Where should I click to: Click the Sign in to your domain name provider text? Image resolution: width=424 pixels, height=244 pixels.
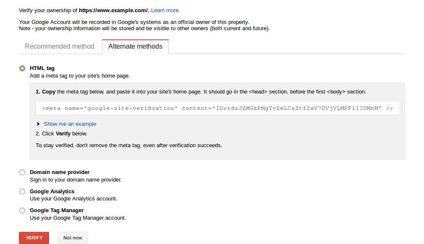[x=76, y=180]
